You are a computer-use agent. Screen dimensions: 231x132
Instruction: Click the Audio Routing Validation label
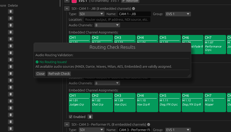pyautogui.click(x=54, y=55)
